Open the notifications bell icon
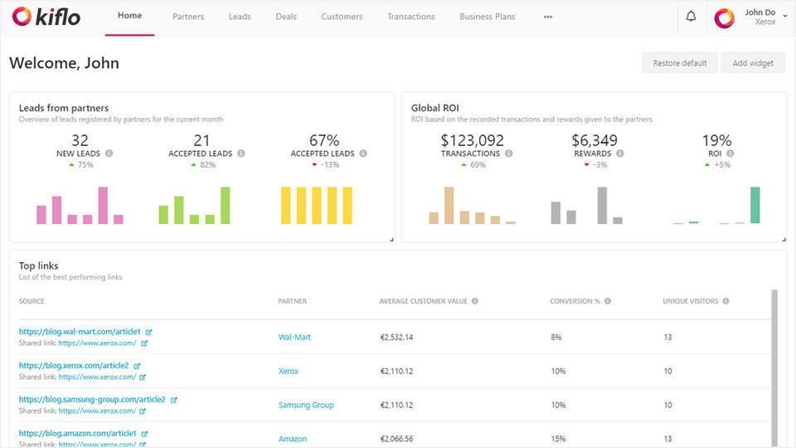This screenshot has height=448, width=796. 691,17
